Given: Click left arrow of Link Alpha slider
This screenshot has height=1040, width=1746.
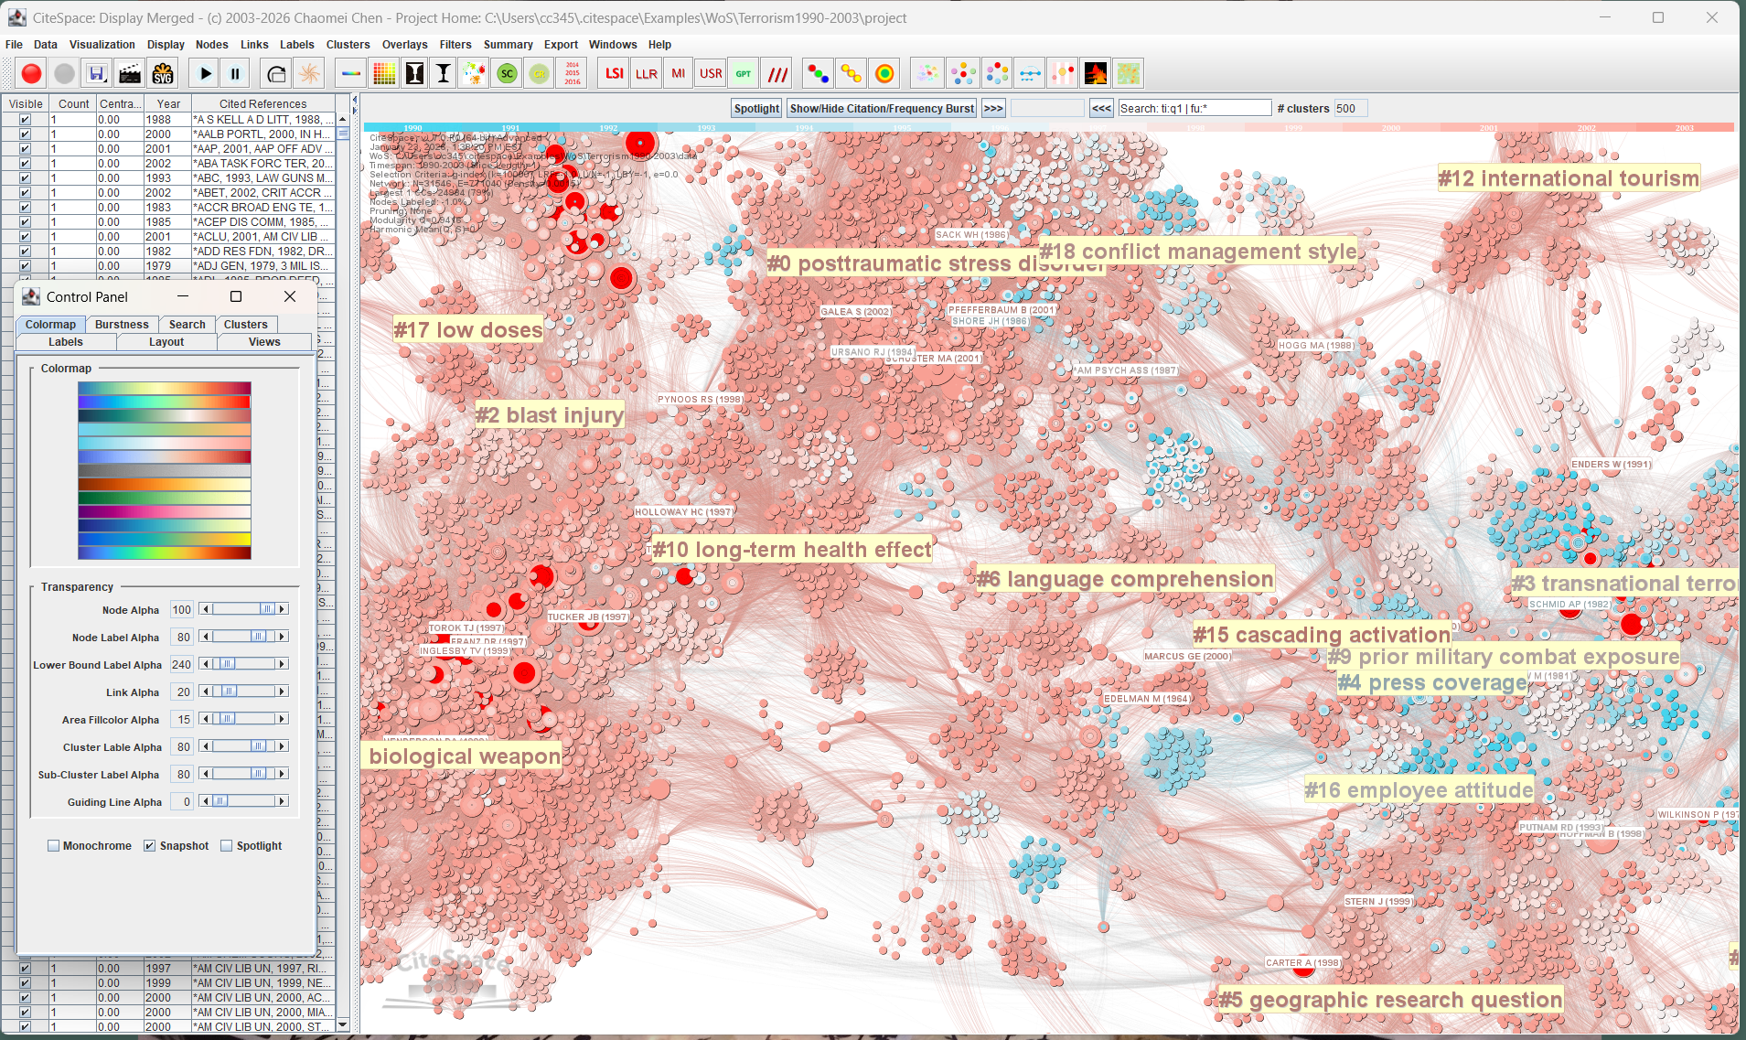Looking at the screenshot, I should click(206, 692).
